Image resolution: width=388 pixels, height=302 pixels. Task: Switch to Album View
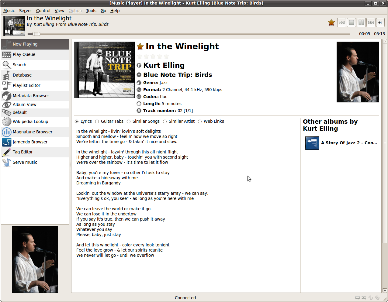pos(35,105)
